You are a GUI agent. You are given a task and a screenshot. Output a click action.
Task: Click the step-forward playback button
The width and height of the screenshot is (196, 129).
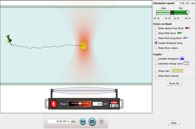(101, 121)
